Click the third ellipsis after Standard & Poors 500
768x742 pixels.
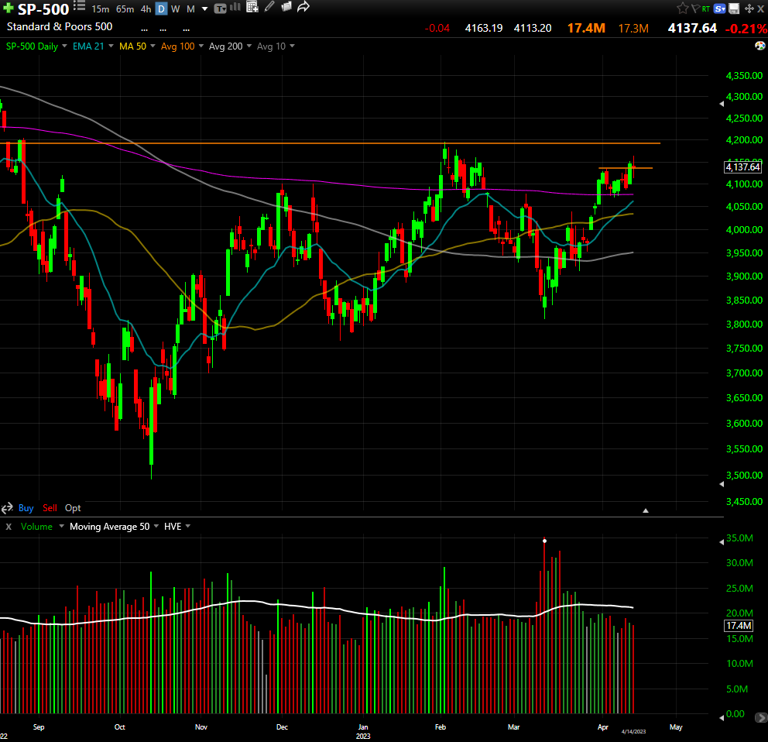tap(186, 29)
